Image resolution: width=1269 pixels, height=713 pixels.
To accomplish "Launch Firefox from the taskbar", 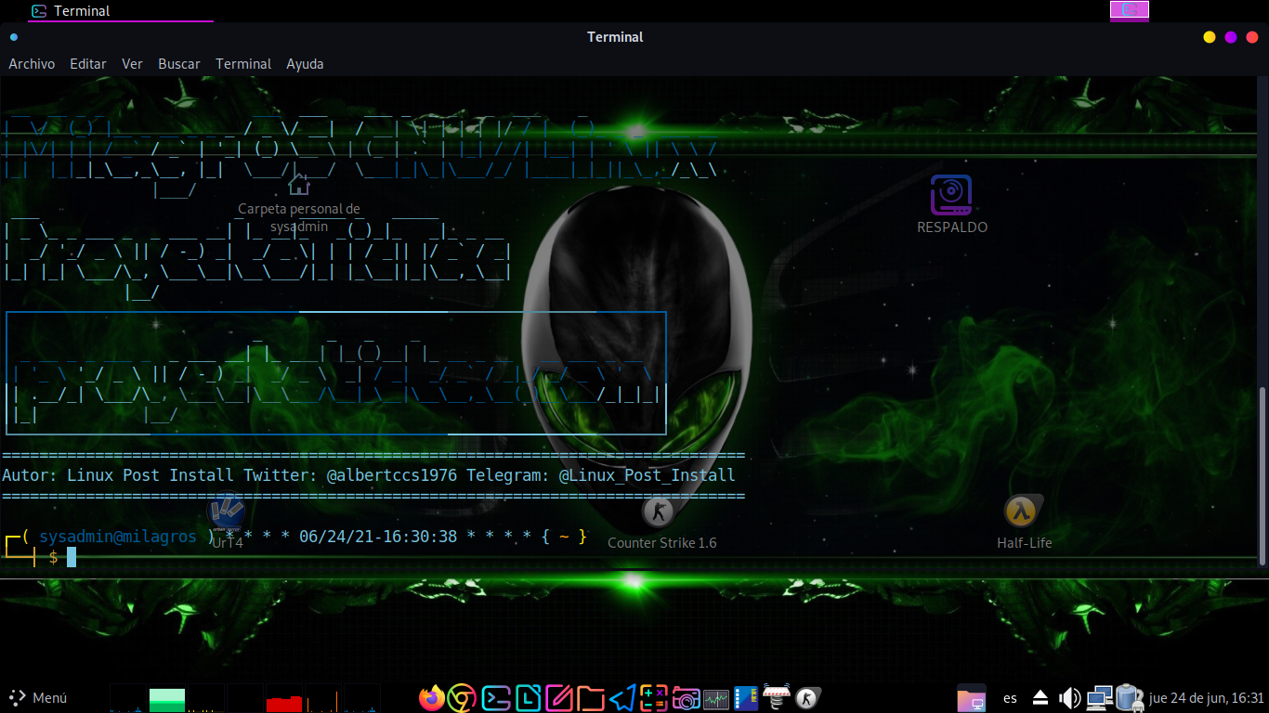I will click(432, 698).
